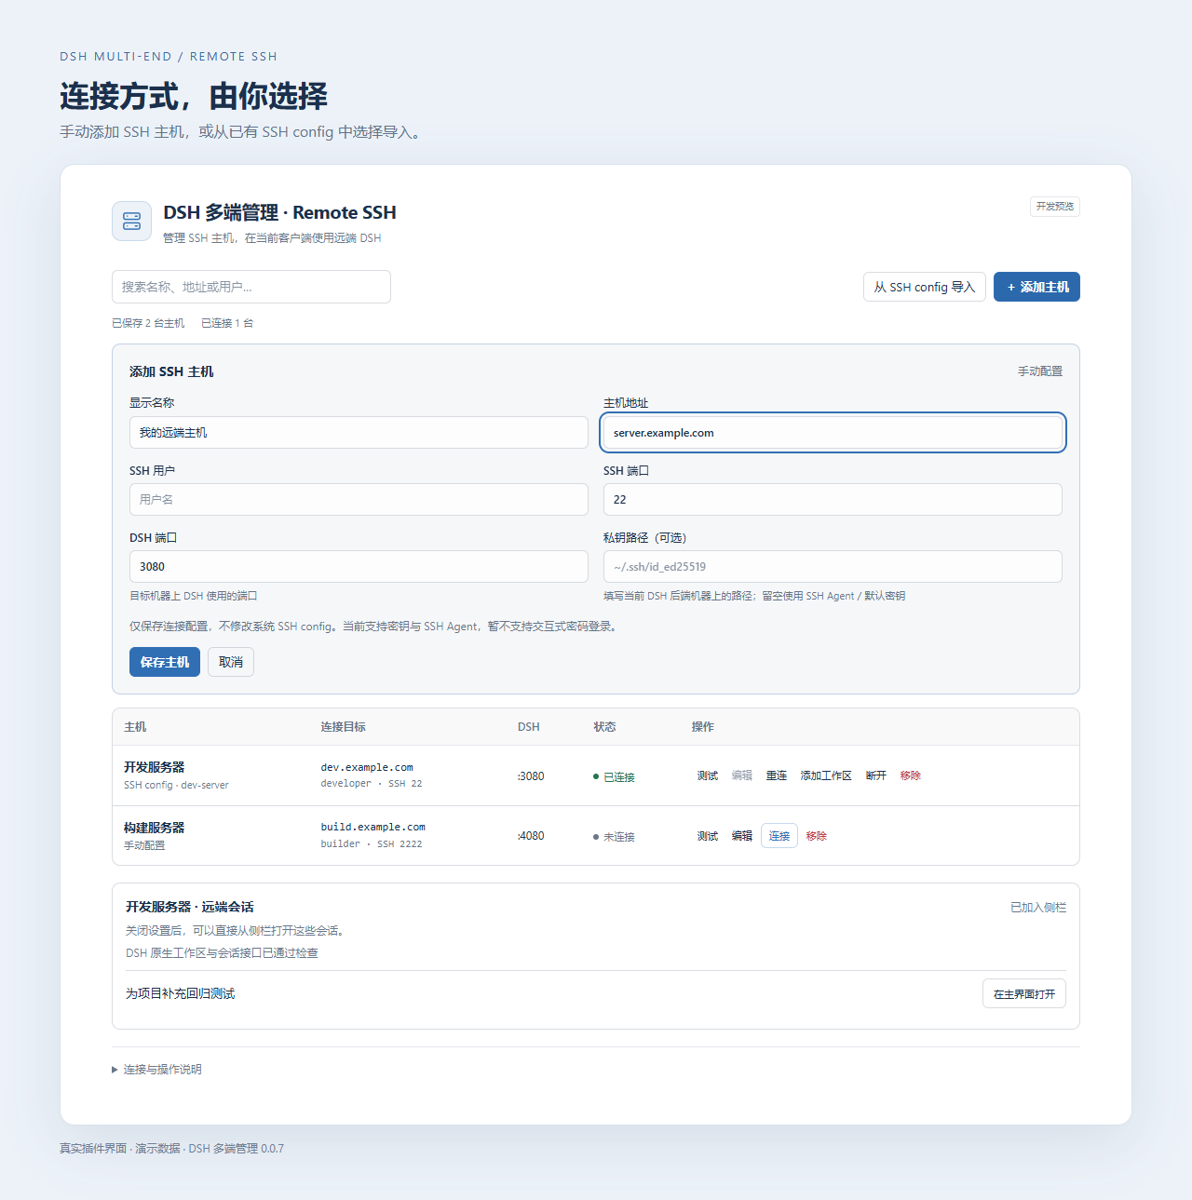Click 测试 for 开发服务器 row

tap(708, 775)
